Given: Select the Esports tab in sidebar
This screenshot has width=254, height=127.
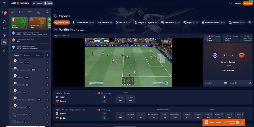Looking at the screenshot, I should coord(27,55).
